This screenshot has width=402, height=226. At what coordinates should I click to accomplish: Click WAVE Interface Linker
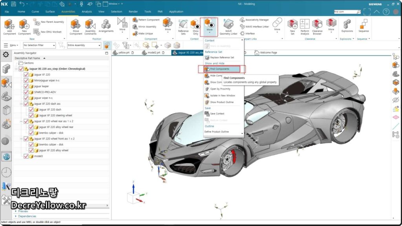tap(254, 27)
